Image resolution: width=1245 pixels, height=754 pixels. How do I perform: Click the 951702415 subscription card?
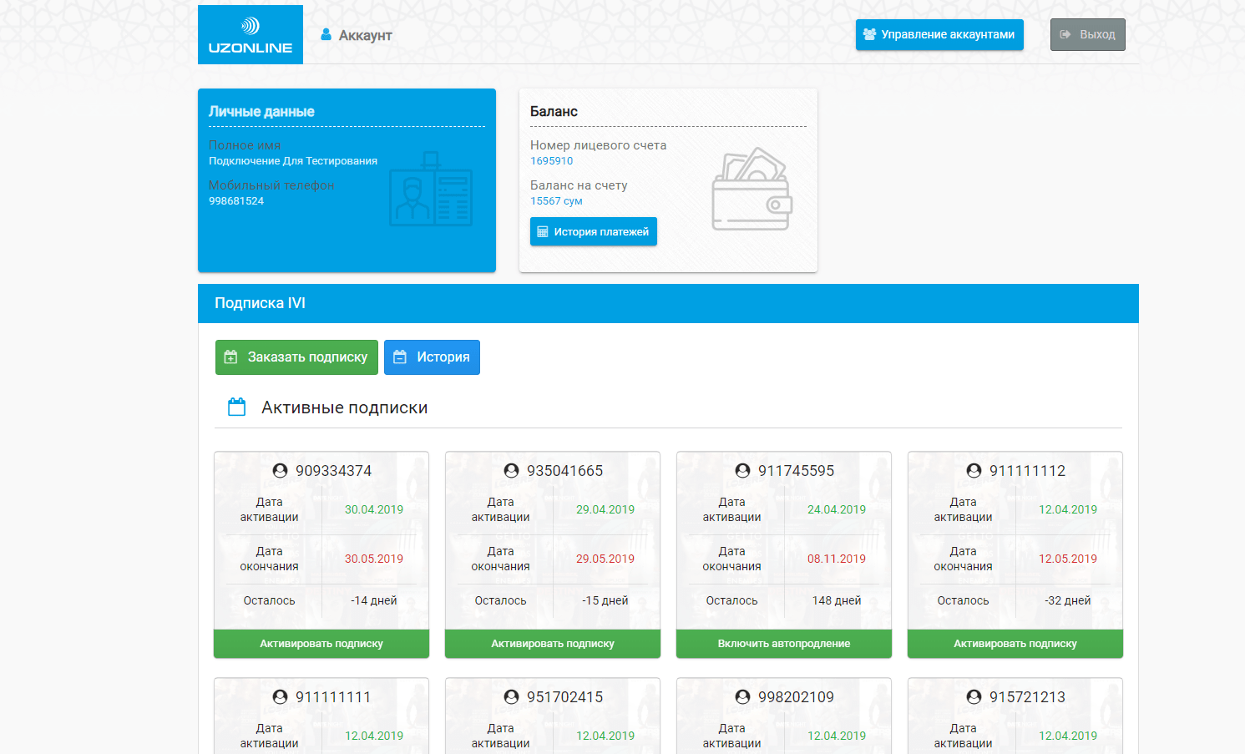click(x=553, y=716)
